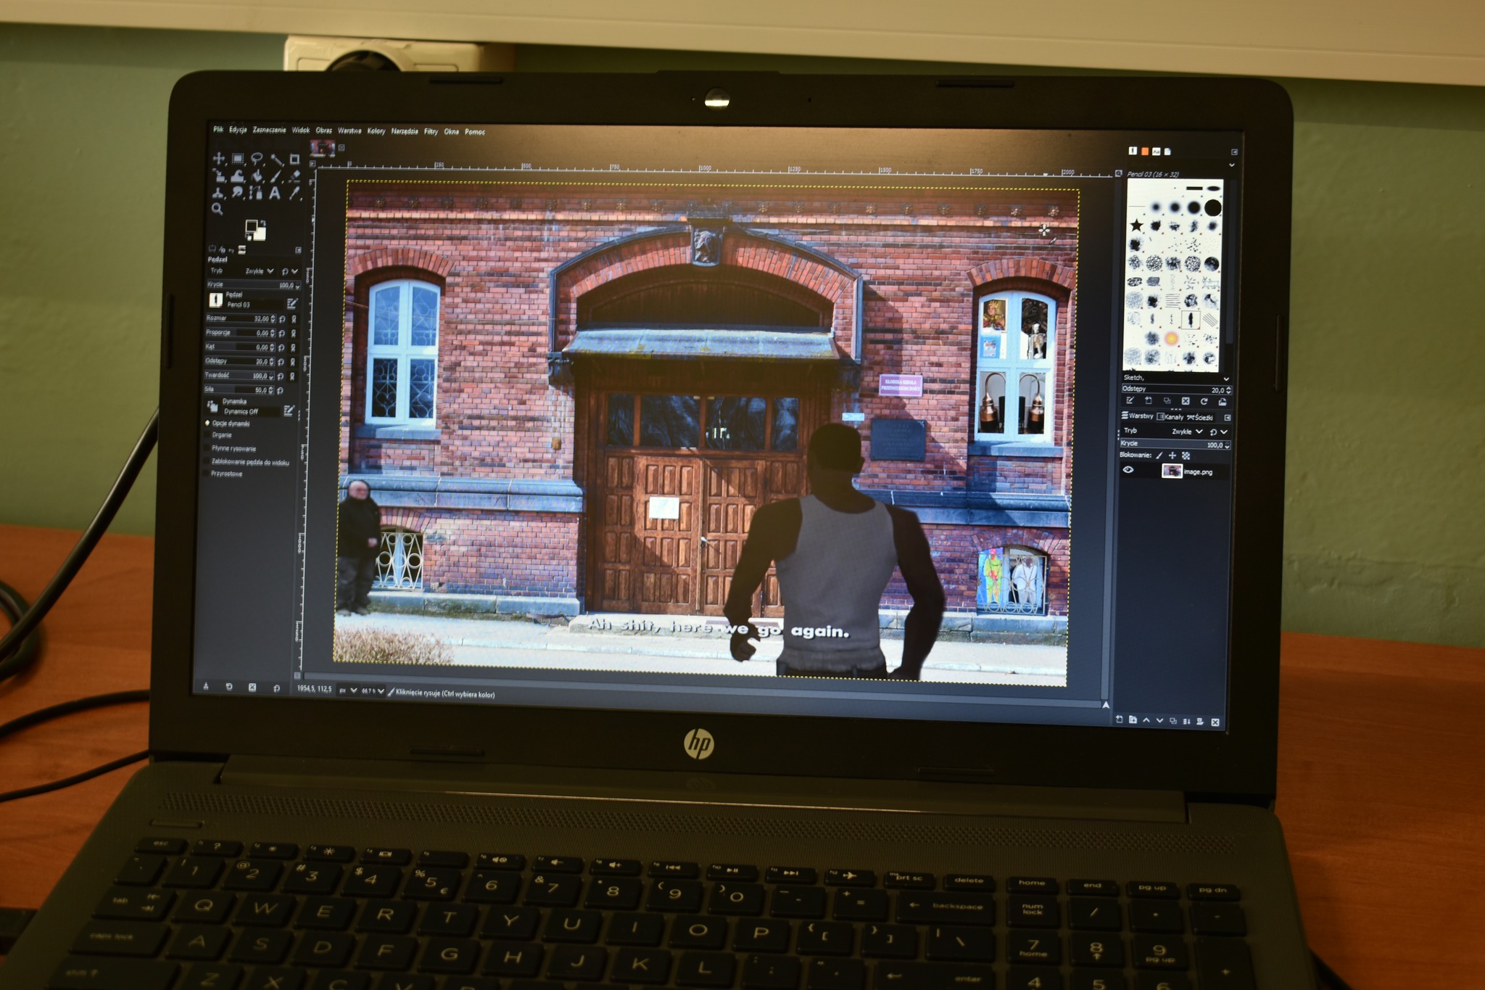Toggle lock pixels brush icon in Blokowanie
This screenshot has width=1485, height=990.
click(x=1159, y=455)
